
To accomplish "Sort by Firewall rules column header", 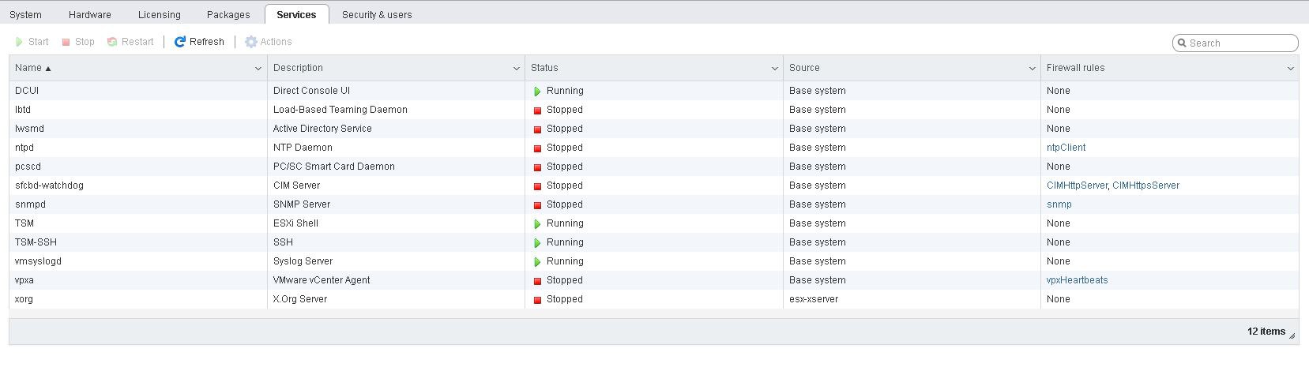I will [1075, 68].
